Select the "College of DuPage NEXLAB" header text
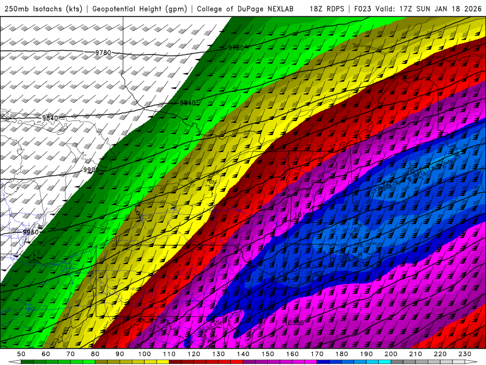 pyautogui.click(x=245, y=9)
